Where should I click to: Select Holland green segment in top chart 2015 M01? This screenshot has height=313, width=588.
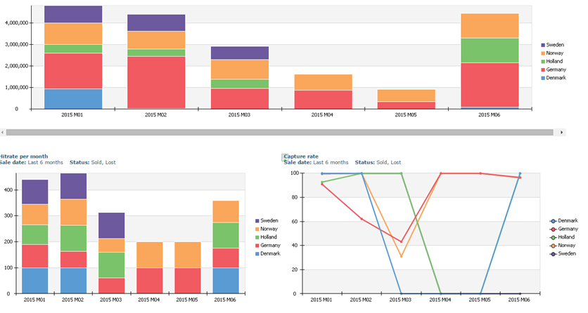pos(73,49)
